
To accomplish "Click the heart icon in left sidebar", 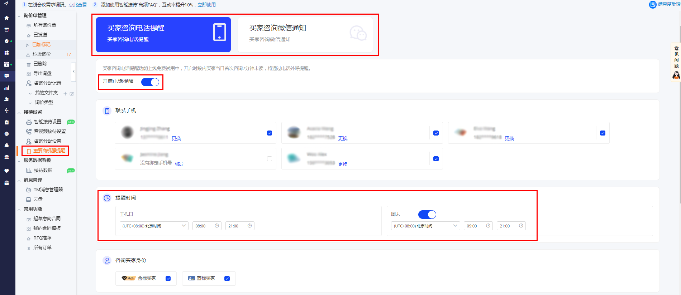I will 6,171.
